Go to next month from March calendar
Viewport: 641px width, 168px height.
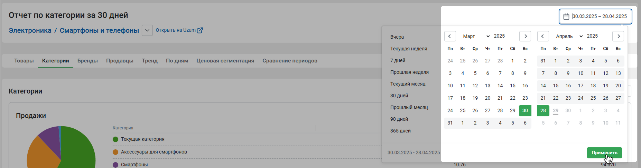526,36
